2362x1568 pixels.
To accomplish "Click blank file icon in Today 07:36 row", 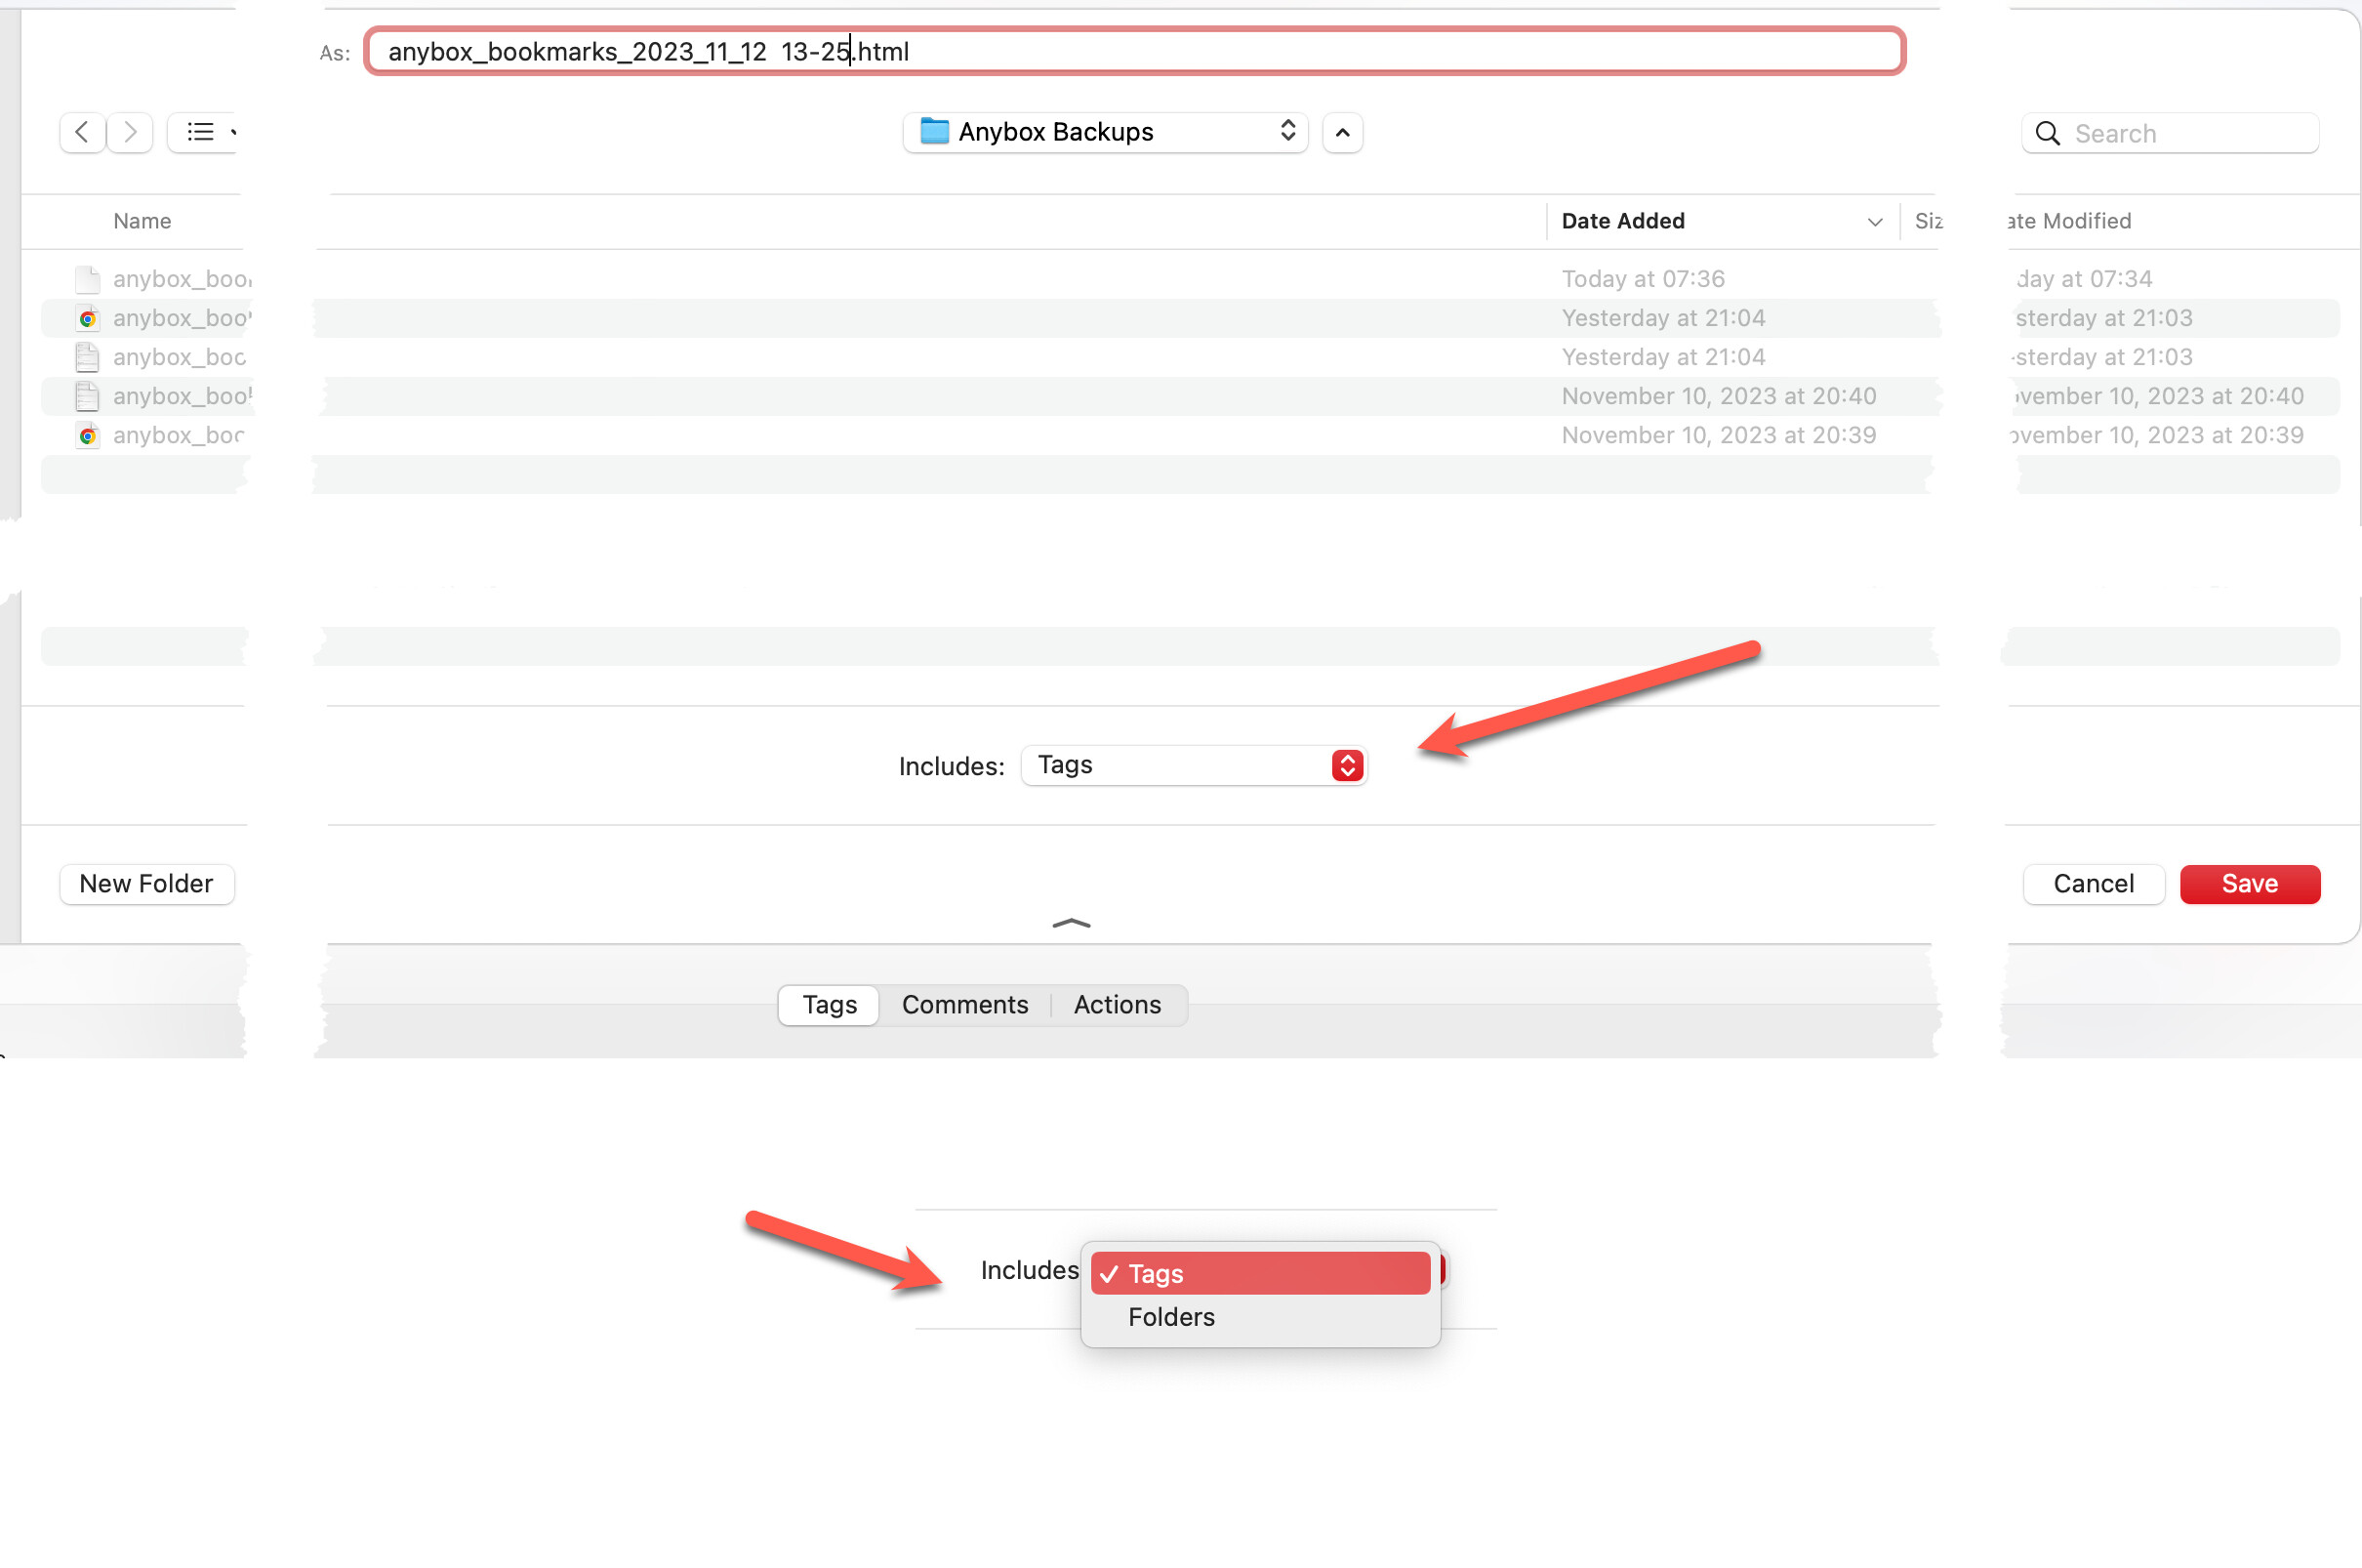I will click(88, 279).
